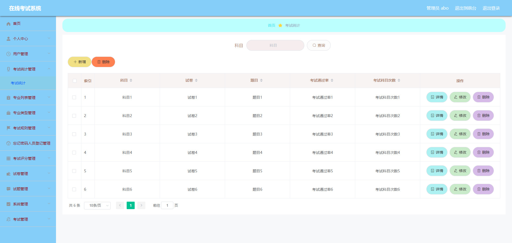Image resolution: width=512 pixels, height=243 pixels.
Task: Go to the previous page arrow
Action: (120, 205)
